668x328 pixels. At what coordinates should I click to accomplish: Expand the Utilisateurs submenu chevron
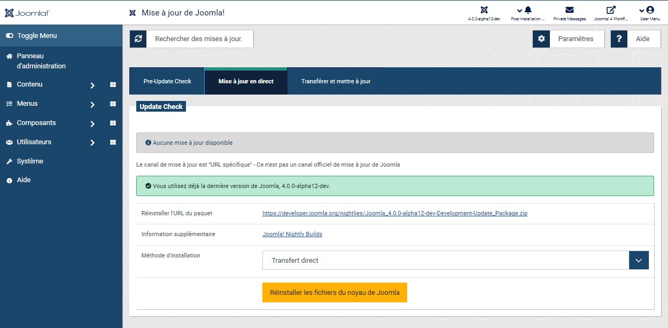92,143
